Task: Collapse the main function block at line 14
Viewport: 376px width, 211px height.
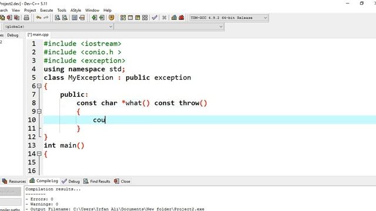Action: [39, 154]
